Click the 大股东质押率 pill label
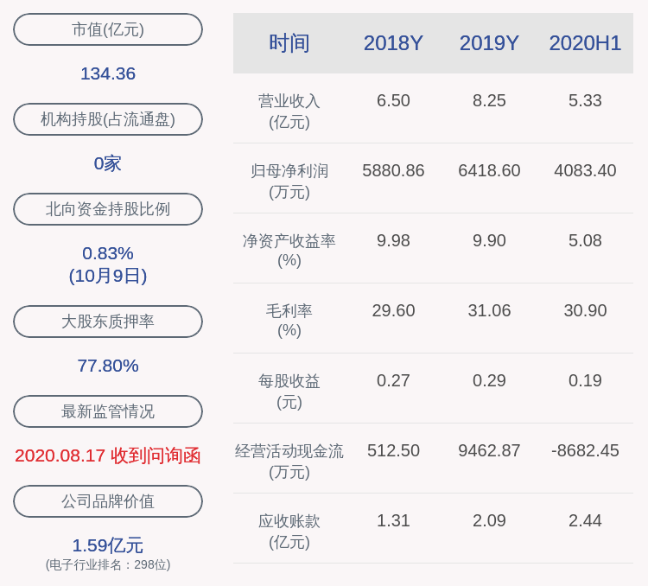Screen dimensions: 648x586 coord(108,322)
